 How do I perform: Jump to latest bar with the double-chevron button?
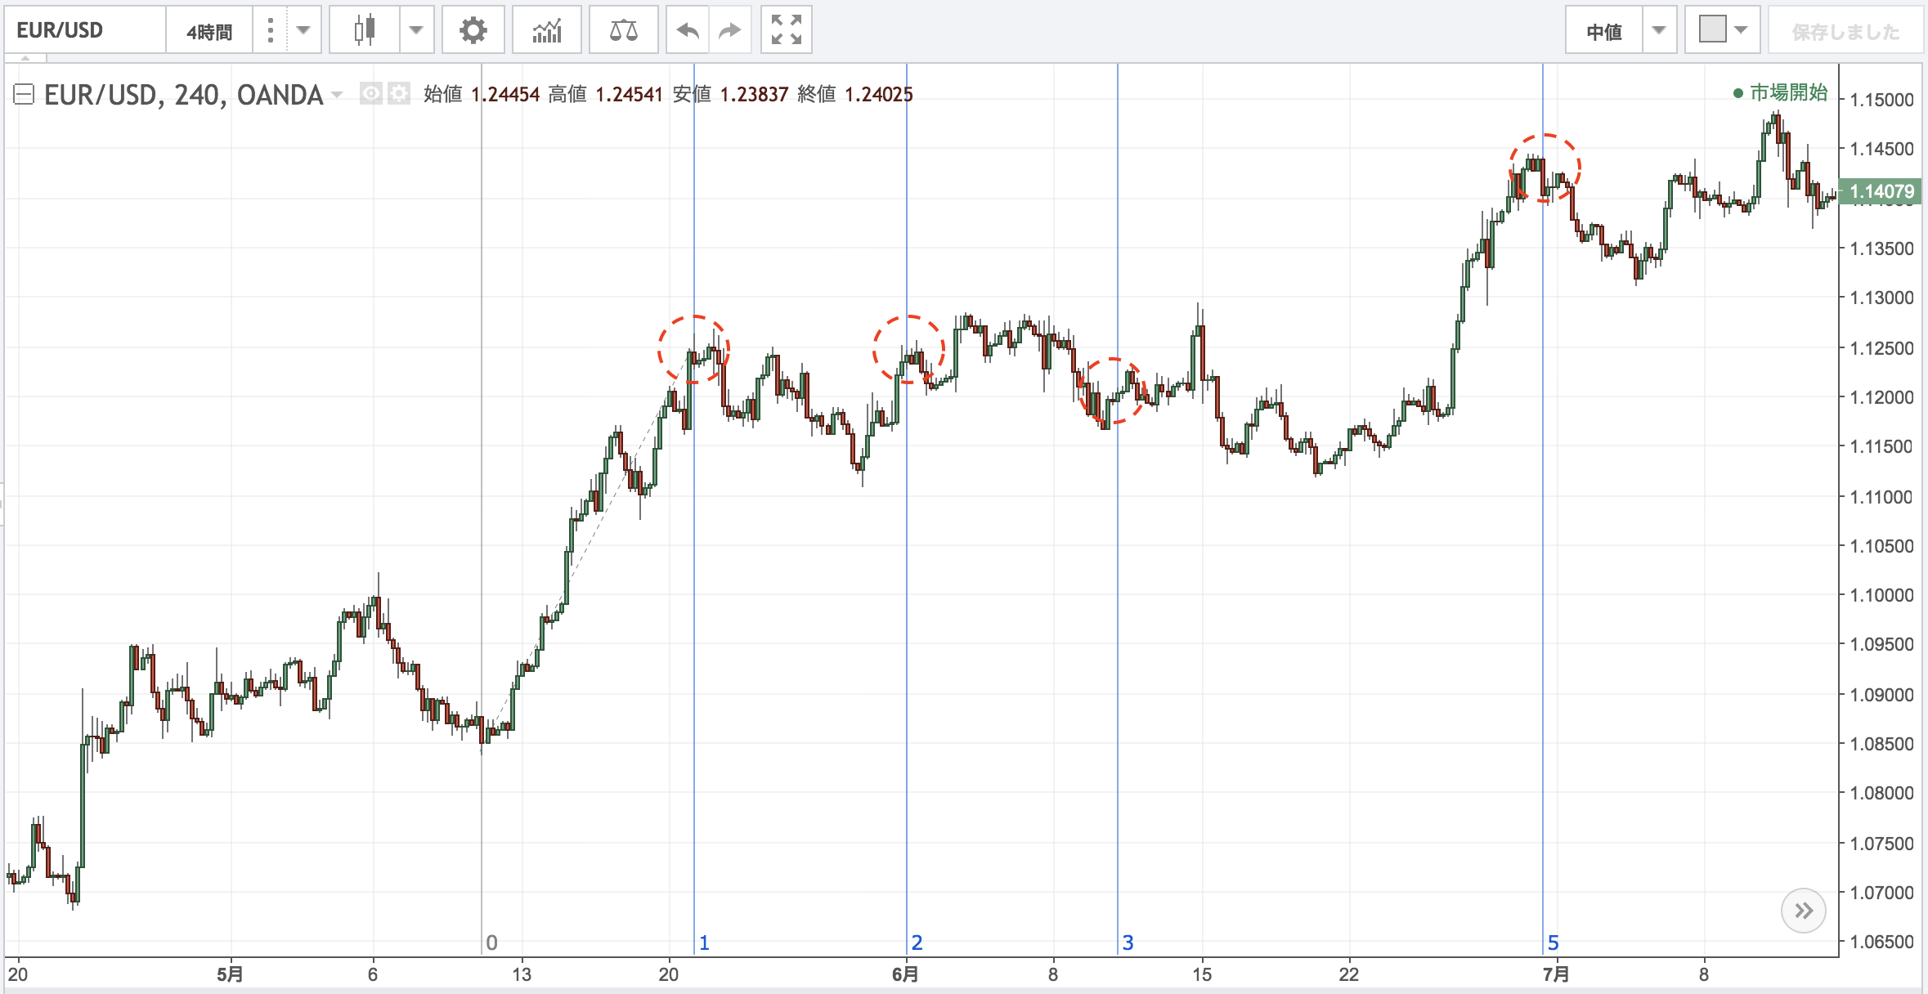click(1803, 911)
